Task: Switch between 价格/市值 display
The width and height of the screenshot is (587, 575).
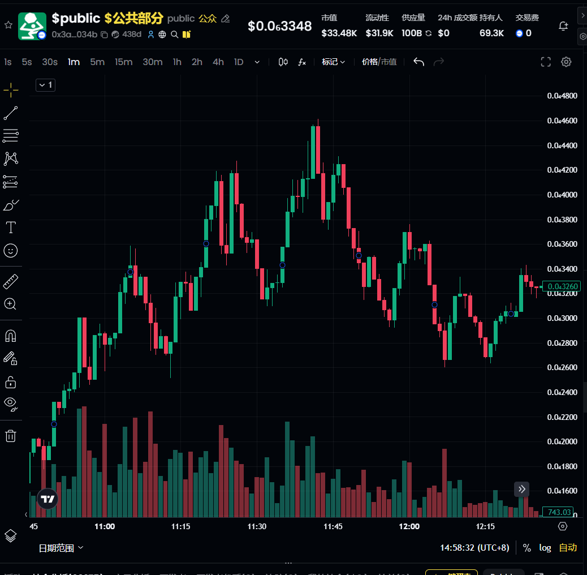Action: [x=379, y=62]
